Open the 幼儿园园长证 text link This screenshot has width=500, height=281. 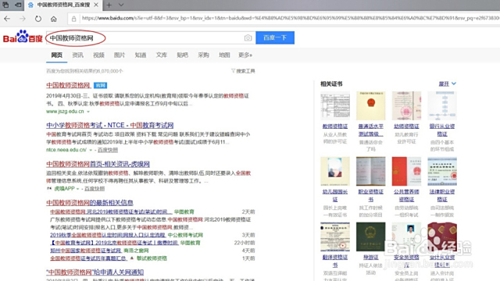click(335, 195)
